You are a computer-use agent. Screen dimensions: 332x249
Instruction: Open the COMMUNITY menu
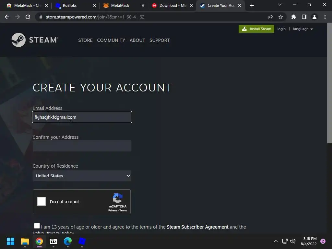(111, 40)
